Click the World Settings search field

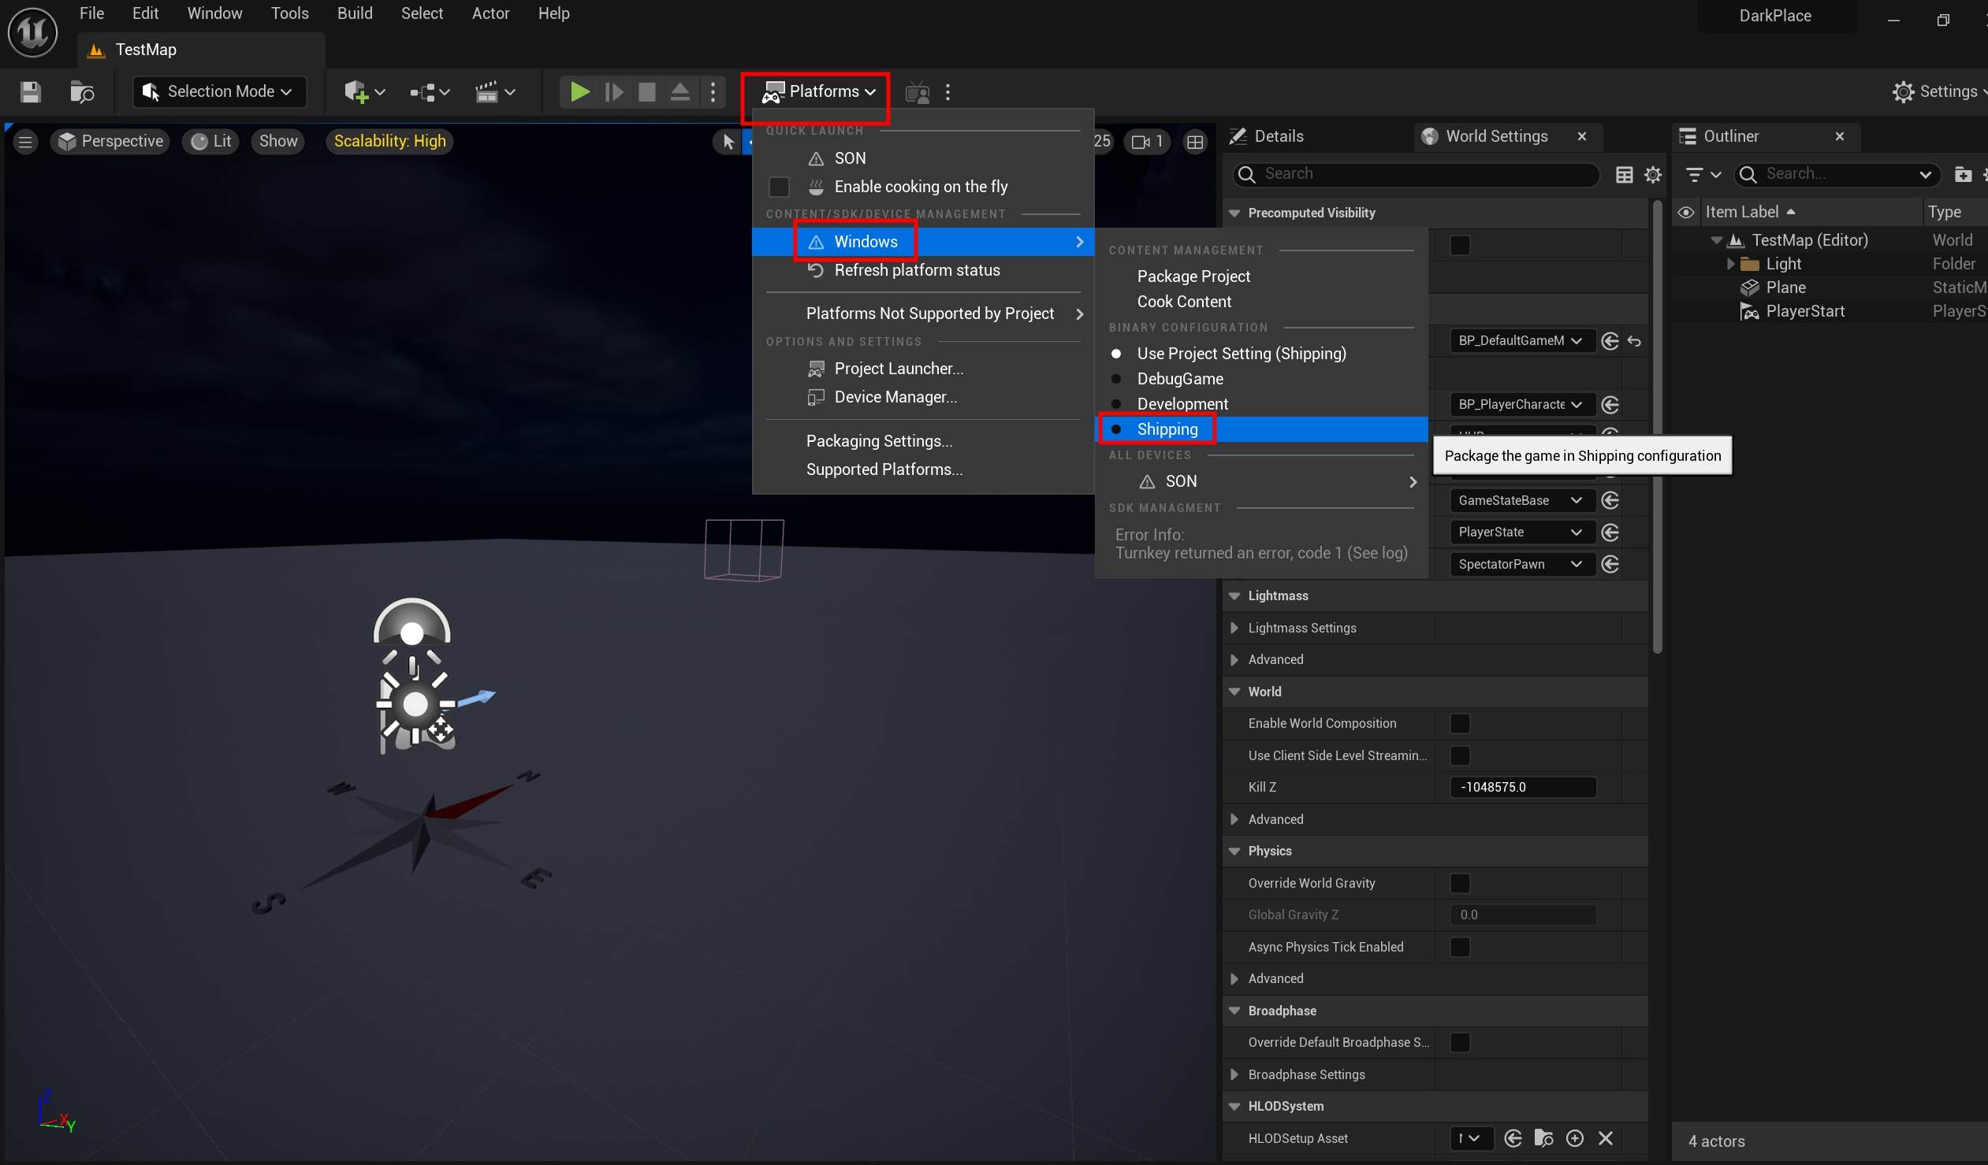tap(1417, 174)
